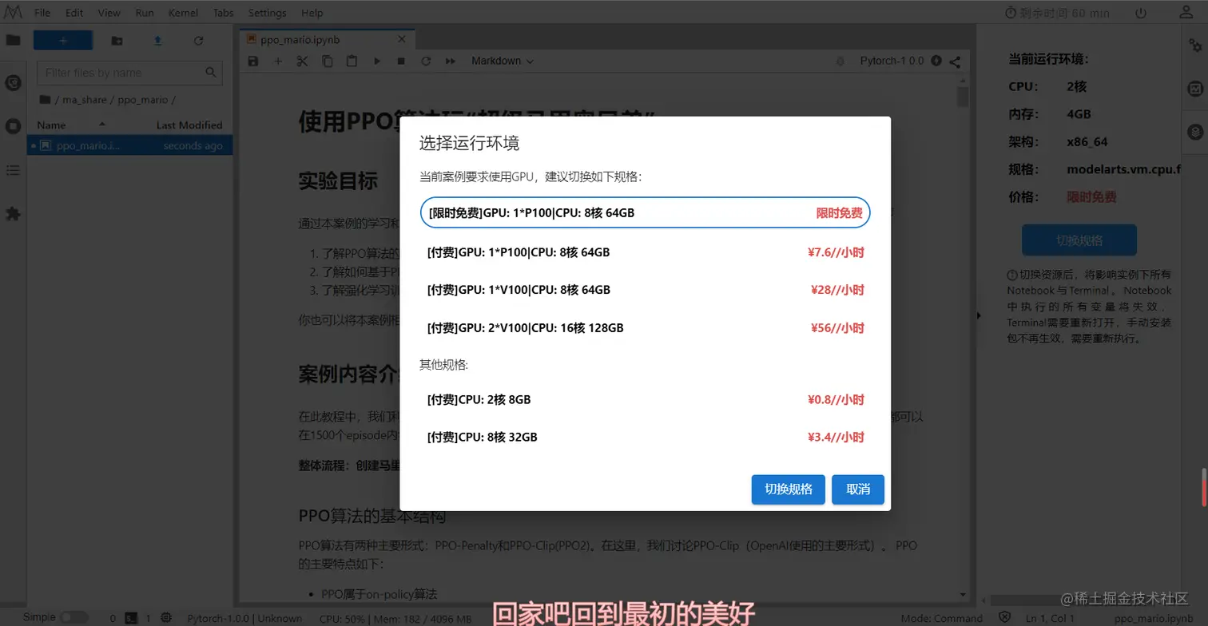Viewport: 1208px width, 626px height.
Task: Restart the kernel
Action: (426, 61)
